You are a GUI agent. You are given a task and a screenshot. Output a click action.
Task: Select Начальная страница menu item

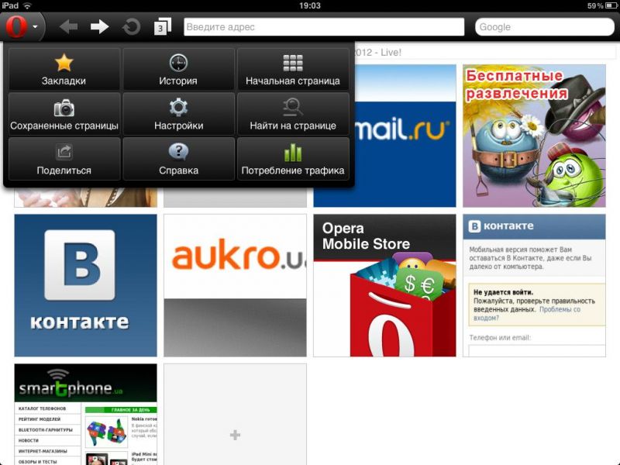pos(292,69)
